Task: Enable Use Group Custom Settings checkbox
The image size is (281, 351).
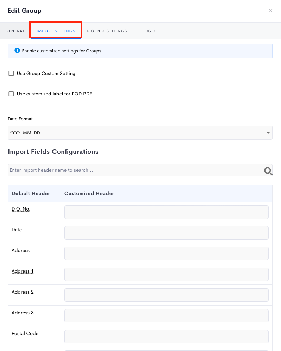Action: coord(11,74)
